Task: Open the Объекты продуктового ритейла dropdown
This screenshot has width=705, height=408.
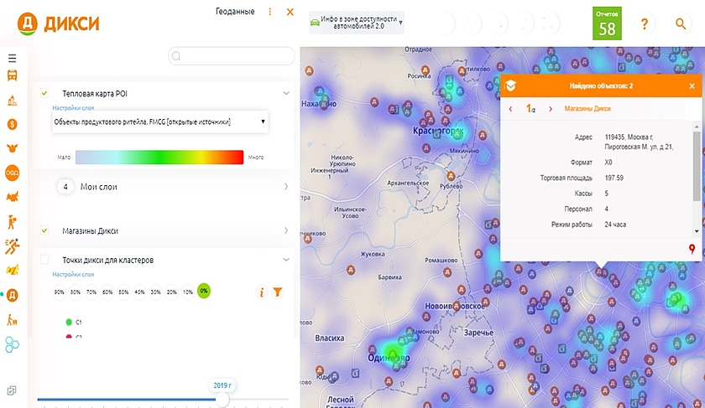Action: [x=159, y=122]
